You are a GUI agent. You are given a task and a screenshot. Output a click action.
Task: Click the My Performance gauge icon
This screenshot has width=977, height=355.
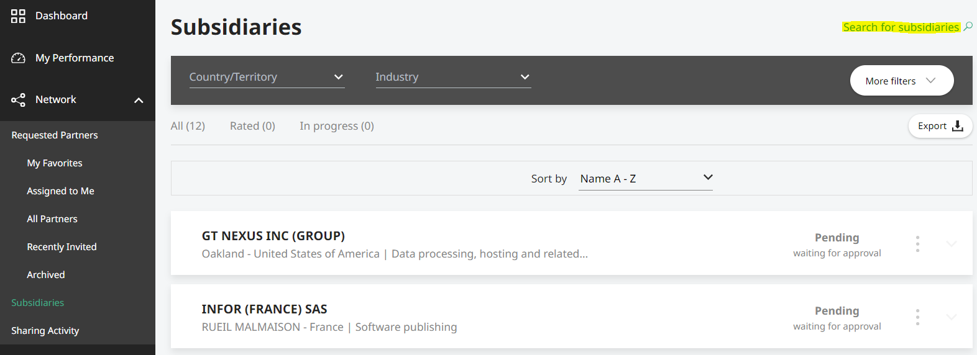coord(18,58)
